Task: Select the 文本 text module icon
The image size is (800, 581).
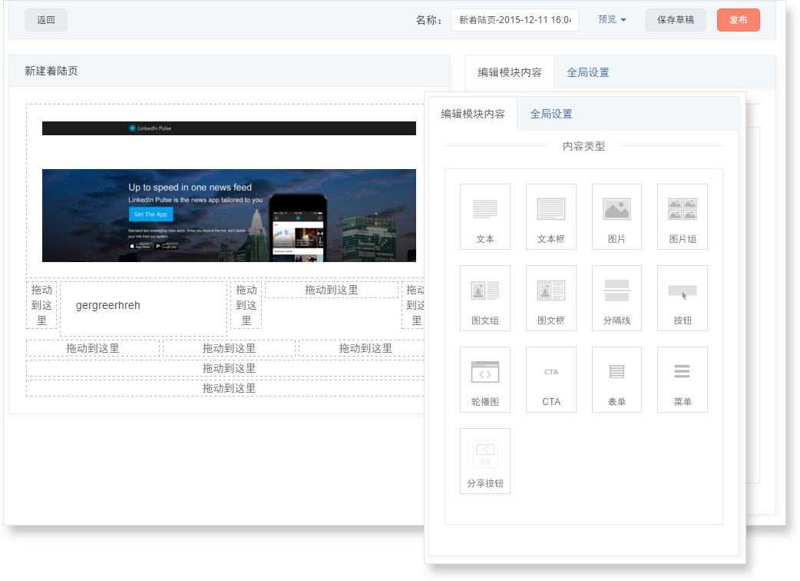Action: click(x=484, y=216)
